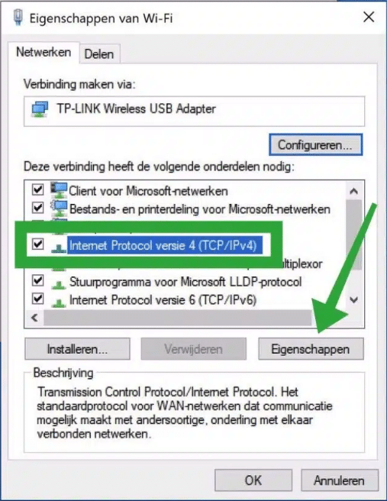This screenshot has height=501, width=387.
Task: Switch to the Delen tab
Action: (99, 54)
